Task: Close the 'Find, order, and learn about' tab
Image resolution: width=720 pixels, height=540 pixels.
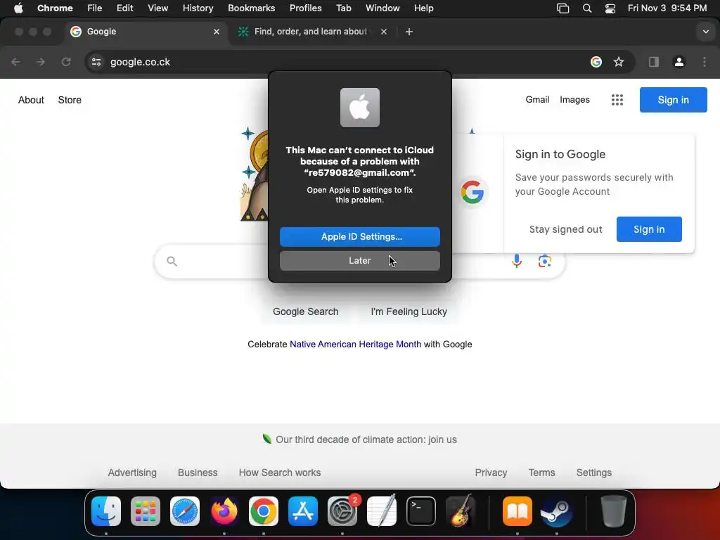Action: click(384, 32)
